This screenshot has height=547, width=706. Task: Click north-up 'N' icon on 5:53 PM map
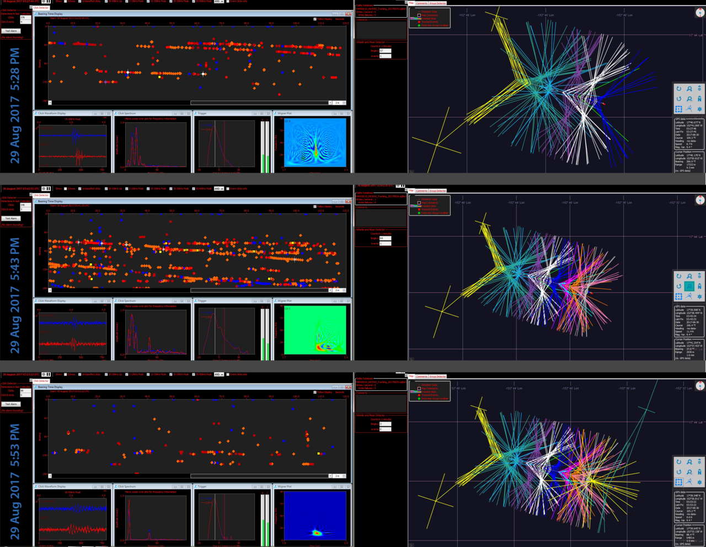point(699,472)
